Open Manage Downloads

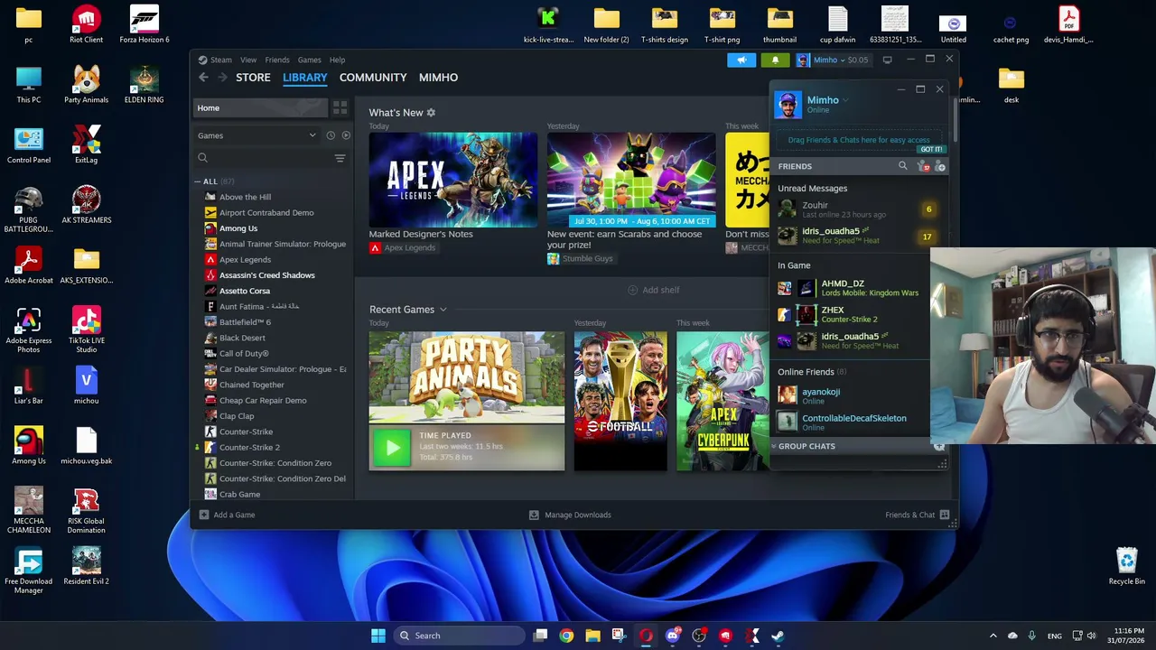pyautogui.click(x=570, y=515)
